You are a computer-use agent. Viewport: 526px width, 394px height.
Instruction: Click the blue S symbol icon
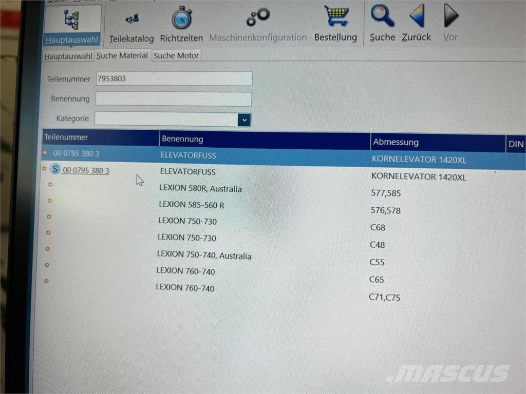coord(55,169)
